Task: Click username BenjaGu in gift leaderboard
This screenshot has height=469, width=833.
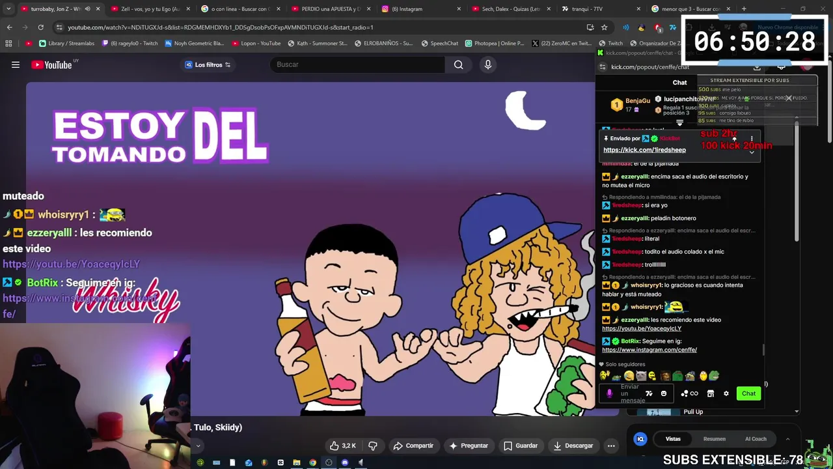Action: point(638,101)
